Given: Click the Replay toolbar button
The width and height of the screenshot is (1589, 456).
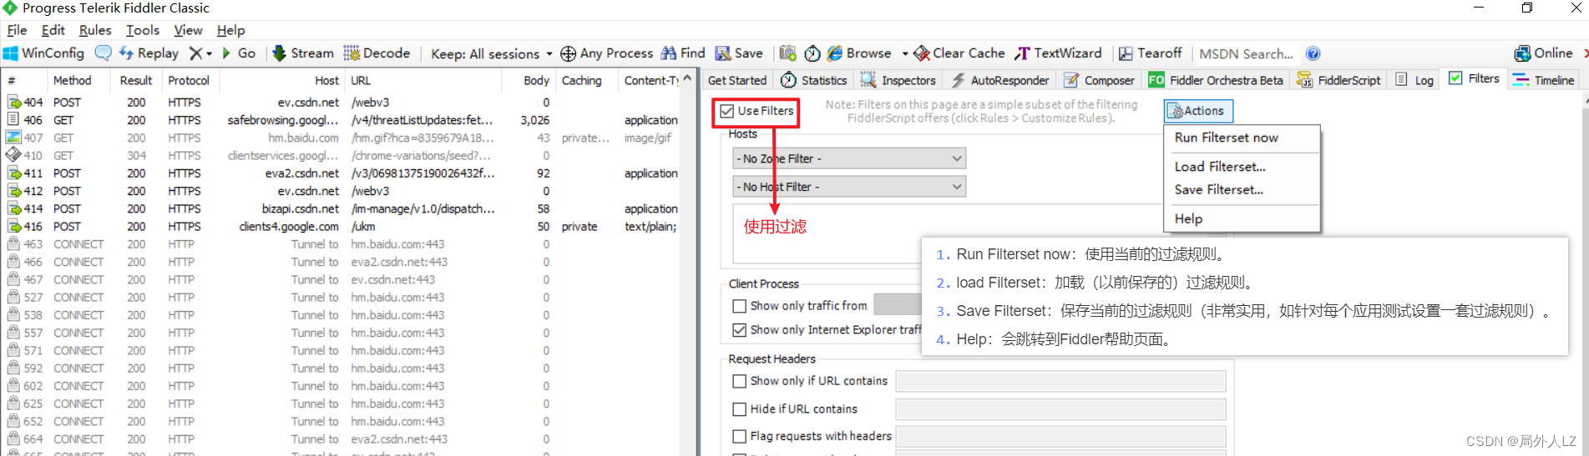Looking at the screenshot, I should click(149, 53).
